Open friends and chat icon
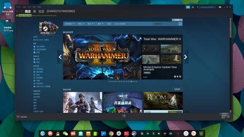Image resolution: width=244 pixels, height=137 pixels. (x=228, y=117)
